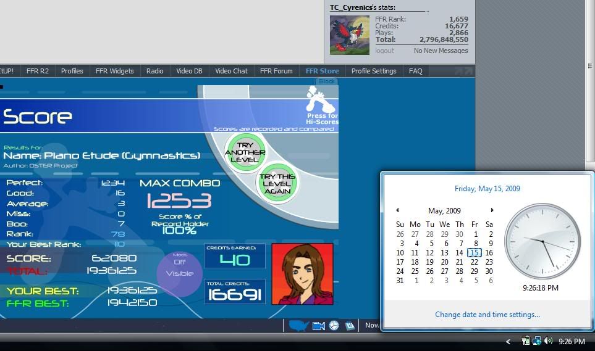Click the Try Another Level button
The height and width of the screenshot is (351, 595).
pos(245,152)
